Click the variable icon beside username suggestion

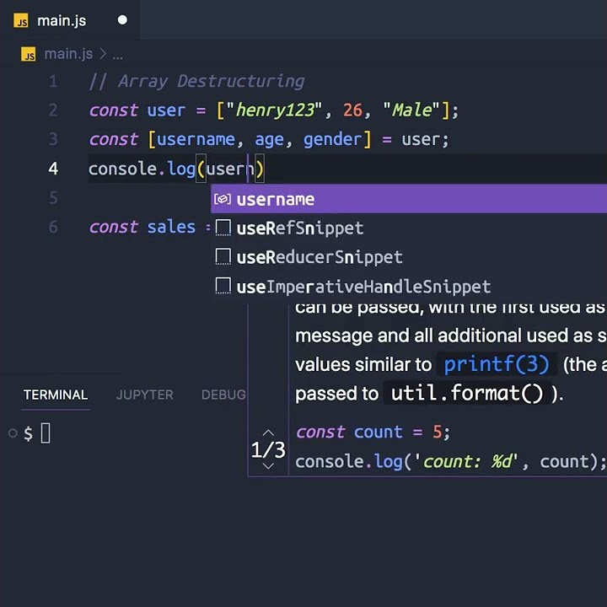222,200
